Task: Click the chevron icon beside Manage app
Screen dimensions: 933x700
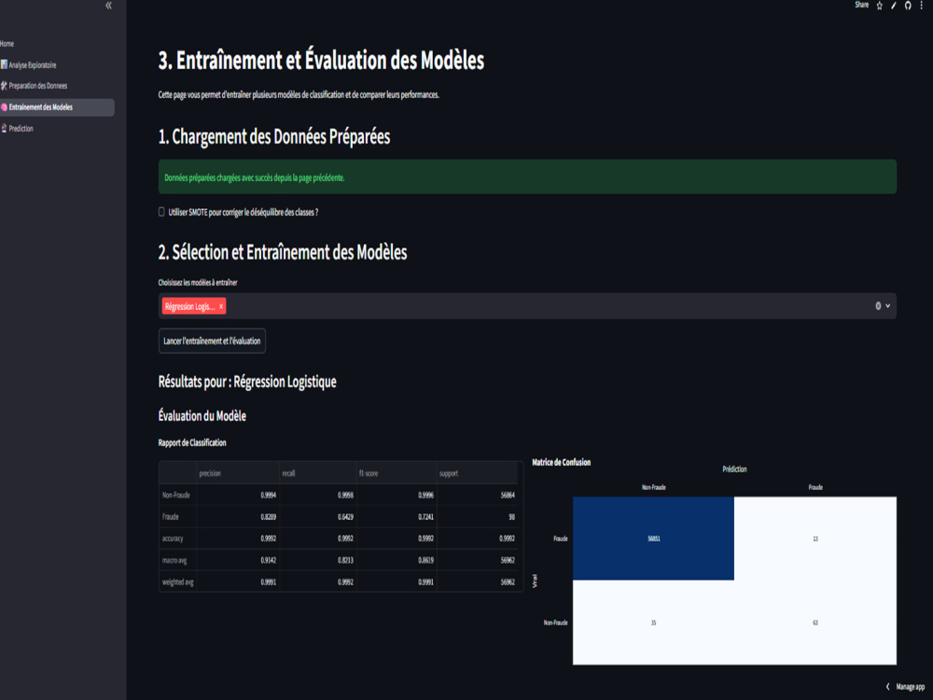Action: (888, 687)
